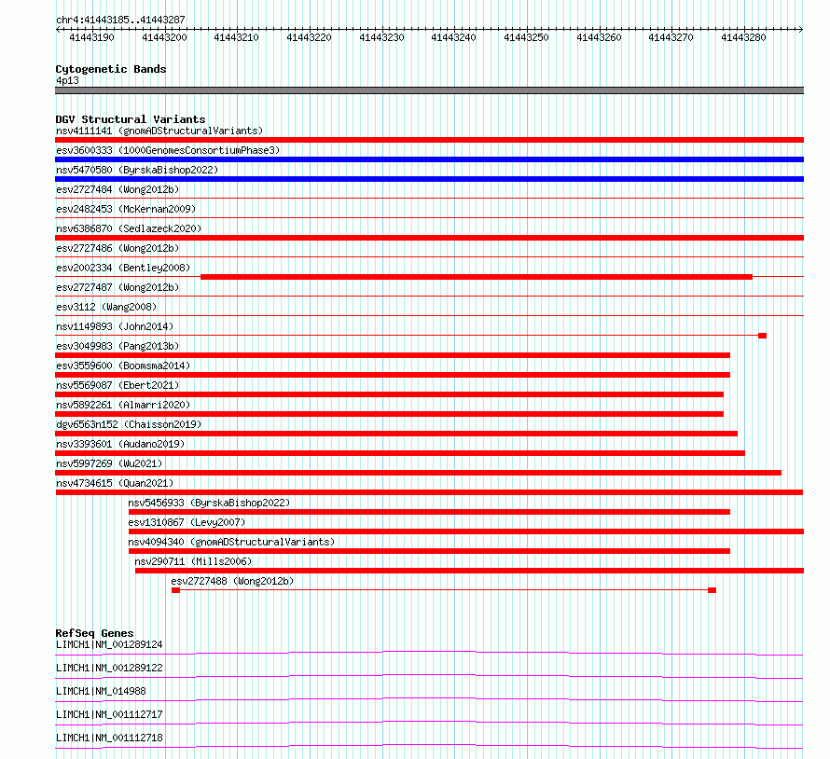
Task: Click the nsv5892261 Almarri2020 label
Action: click(123, 405)
